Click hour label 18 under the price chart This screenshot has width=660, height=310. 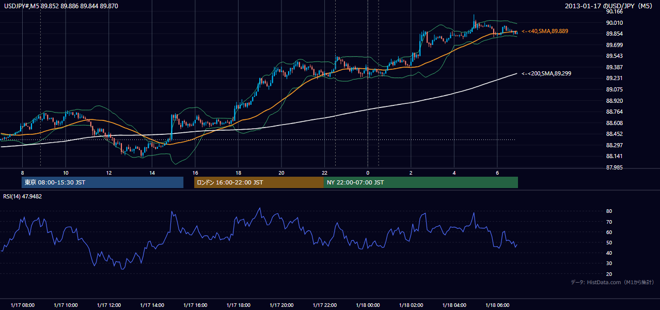238,173
